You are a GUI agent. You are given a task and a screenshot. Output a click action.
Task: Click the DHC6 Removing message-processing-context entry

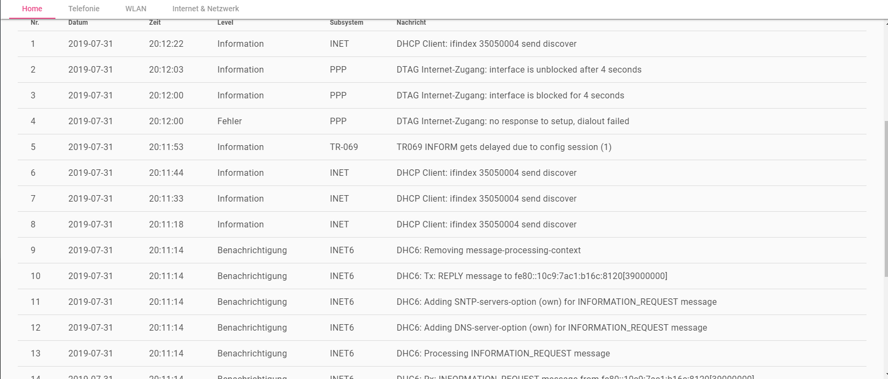pyautogui.click(x=488, y=251)
